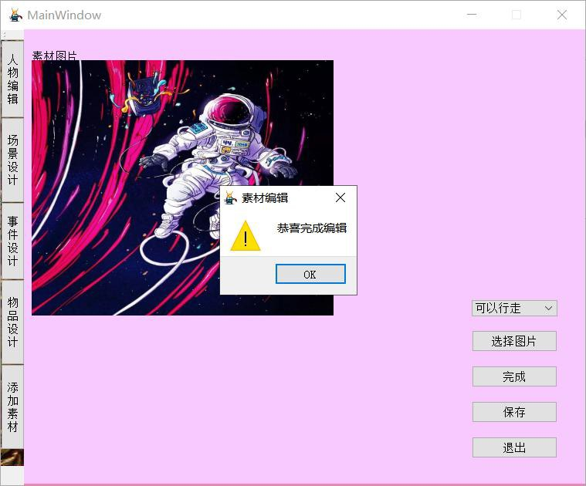Click OK in the 素材编辑 dialog
Image resolution: width=586 pixels, height=486 pixels.
tap(310, 274)
